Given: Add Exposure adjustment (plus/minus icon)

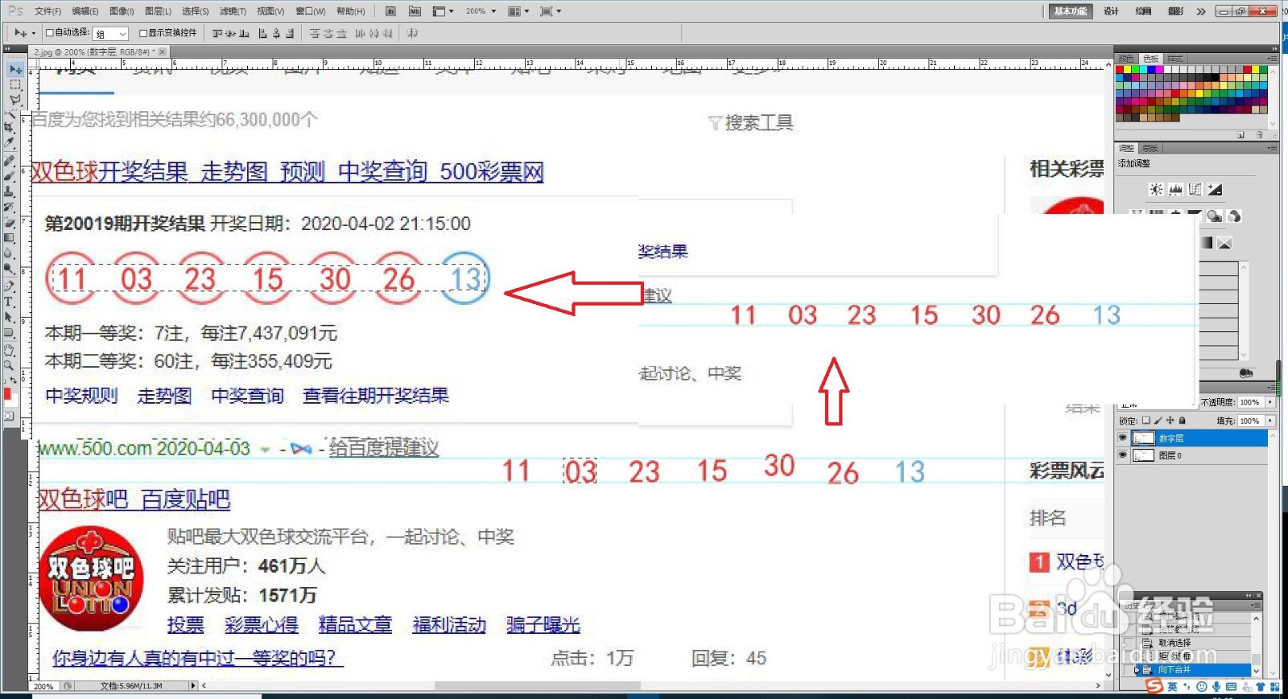Looking at the screenshot, I should tap(1215, 189).
